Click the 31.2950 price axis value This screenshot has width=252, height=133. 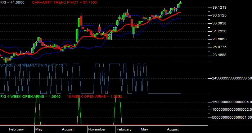point(219,31)
